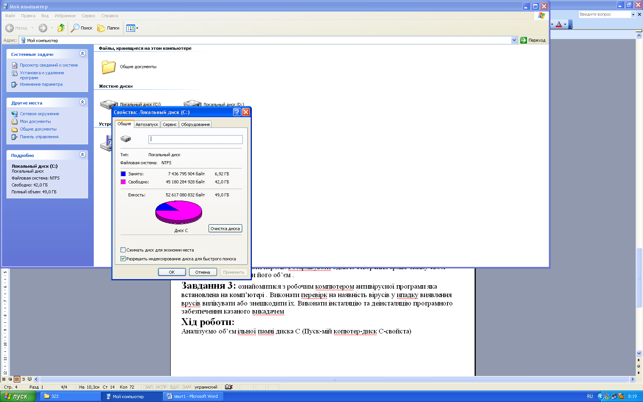Close the disk properties dialog

point(246,112)
